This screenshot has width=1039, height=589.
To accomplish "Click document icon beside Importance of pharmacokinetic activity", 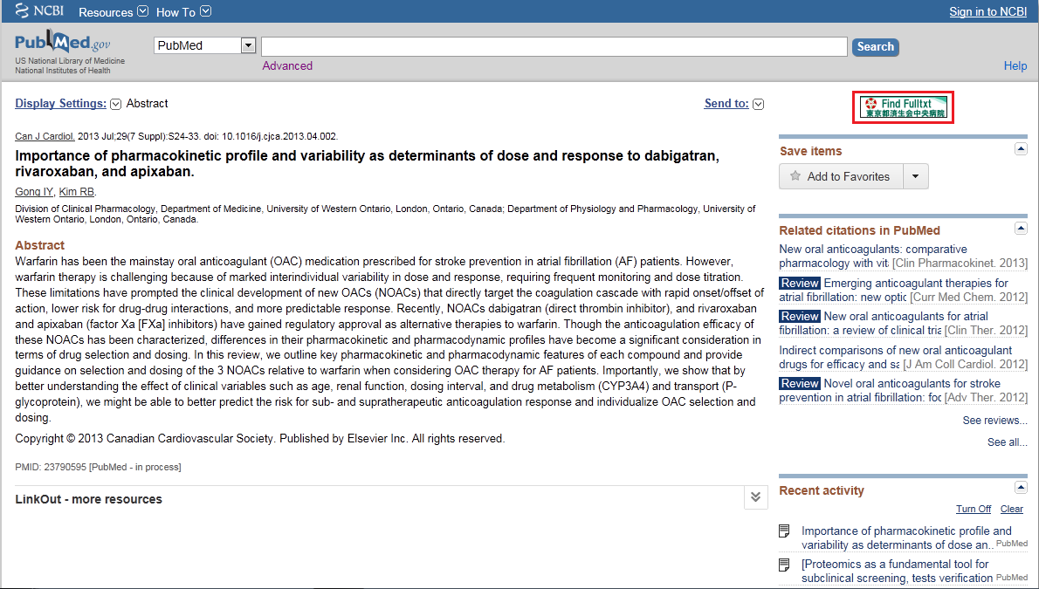I will pyautogui.click(x=785, y=531).
